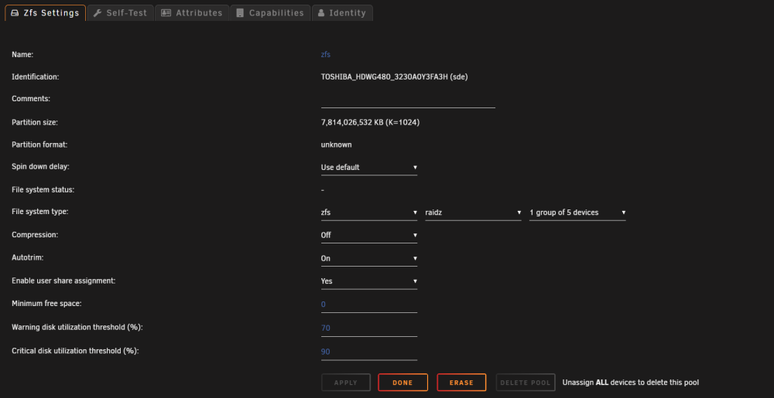Open the raidz layout dropdown
Viewport: 774px width, 398px height.
(x=473, y=213)
